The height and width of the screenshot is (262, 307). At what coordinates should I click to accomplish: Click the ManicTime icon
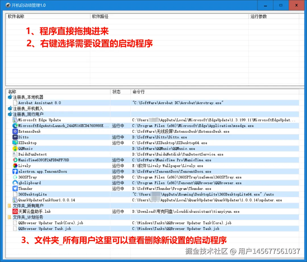click(15, 160)
